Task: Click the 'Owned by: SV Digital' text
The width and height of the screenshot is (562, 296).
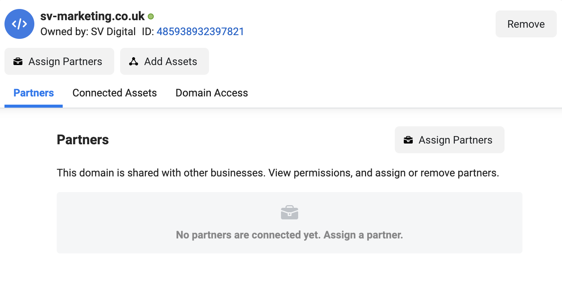Action: tap(88, 31)
